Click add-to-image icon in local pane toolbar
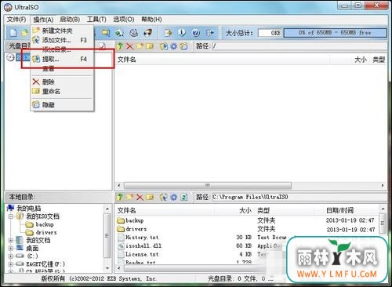 tap(164, 197)
